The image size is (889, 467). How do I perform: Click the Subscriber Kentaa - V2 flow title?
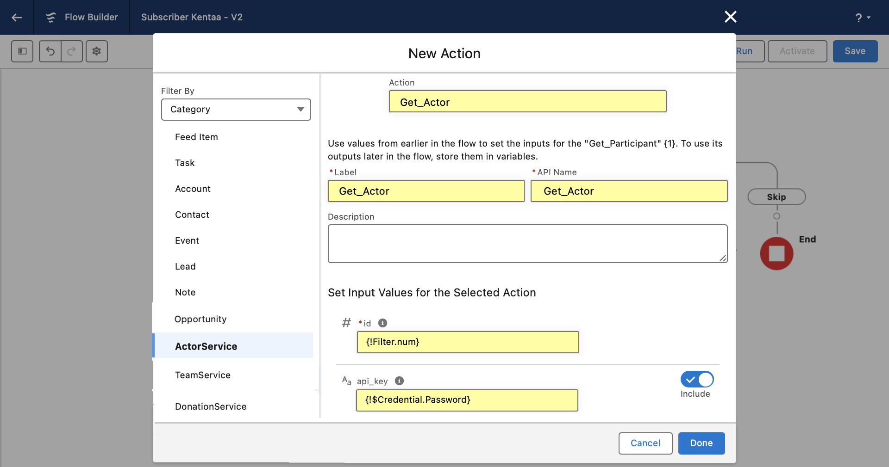(x=192, y=18)
